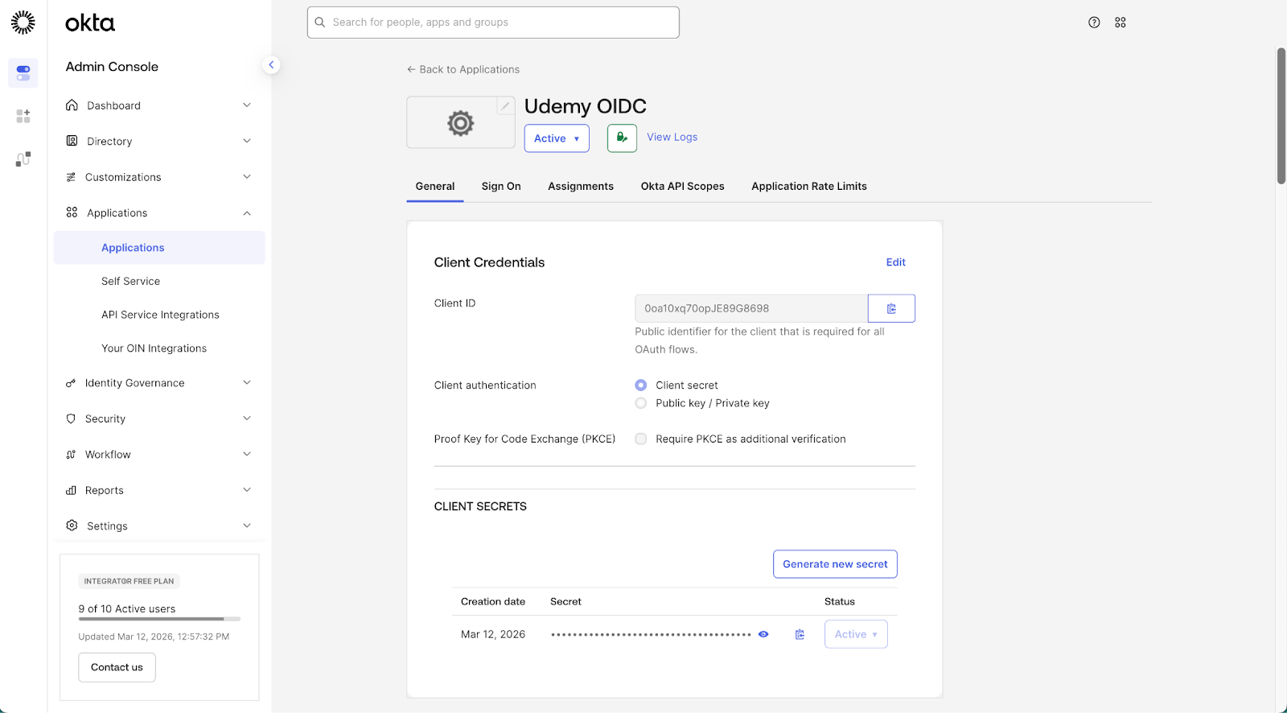Click the search magnifier icon
1287x713 pixels.
pos(319,23)
